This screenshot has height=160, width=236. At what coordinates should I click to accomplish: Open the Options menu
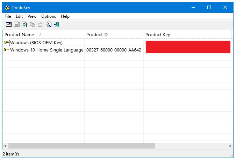(x=49, y=16)
